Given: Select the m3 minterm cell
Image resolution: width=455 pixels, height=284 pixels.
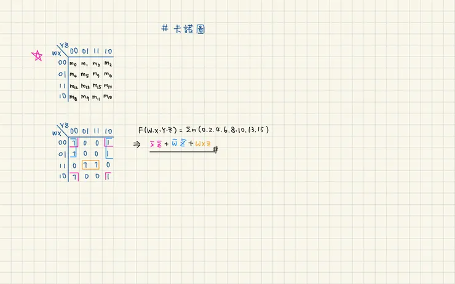Looking at the screenshot, I should [96, 64].
